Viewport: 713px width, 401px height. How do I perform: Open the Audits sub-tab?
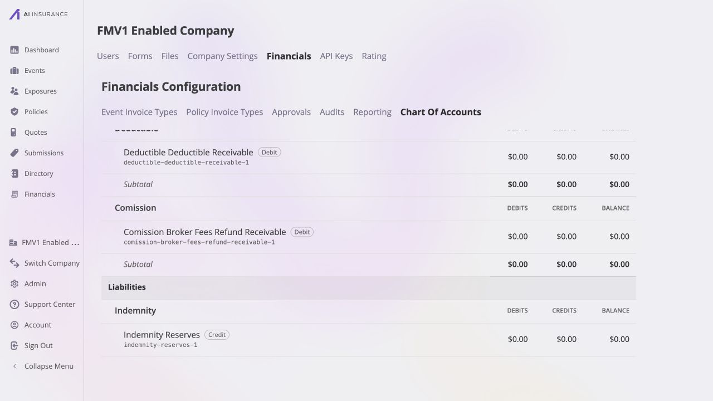(332, 112)
